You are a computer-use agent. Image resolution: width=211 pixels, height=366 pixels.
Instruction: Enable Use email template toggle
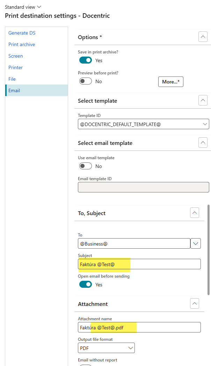click(x=86, y=166)
